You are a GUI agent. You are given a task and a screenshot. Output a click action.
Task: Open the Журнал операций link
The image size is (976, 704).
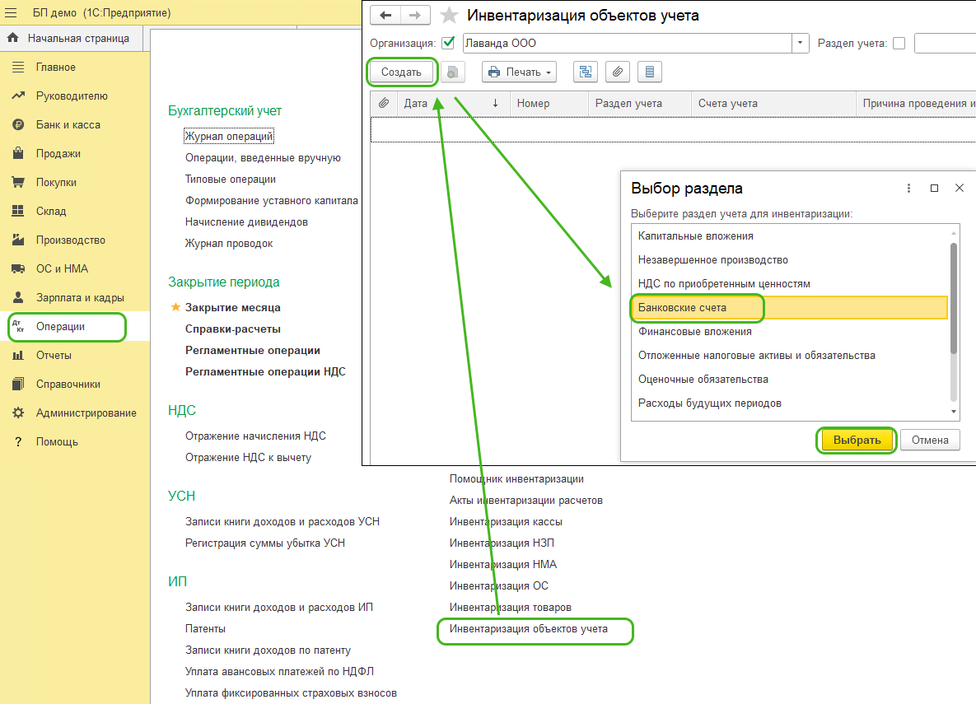tap(229, 137)
